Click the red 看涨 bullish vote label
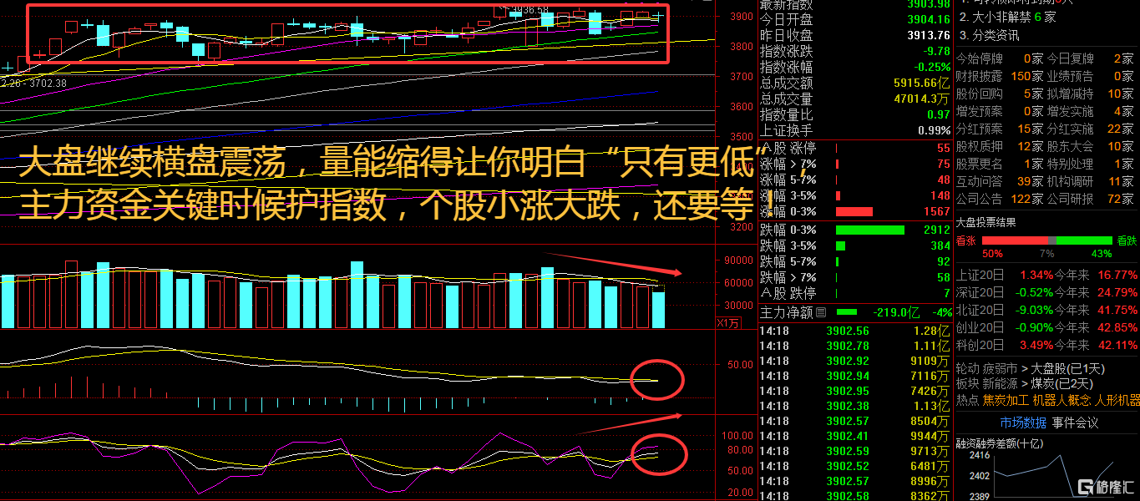Screen dimensions: 1140x501 [x=965, y=239]
